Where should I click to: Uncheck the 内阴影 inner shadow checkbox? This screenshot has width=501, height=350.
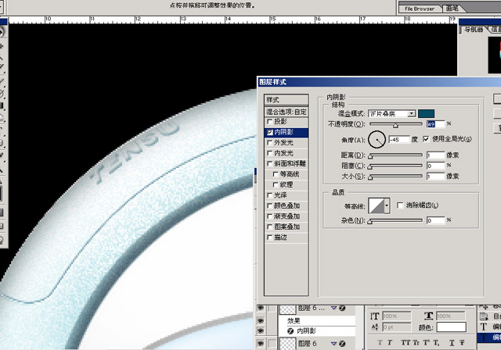(x=270, y=132)
